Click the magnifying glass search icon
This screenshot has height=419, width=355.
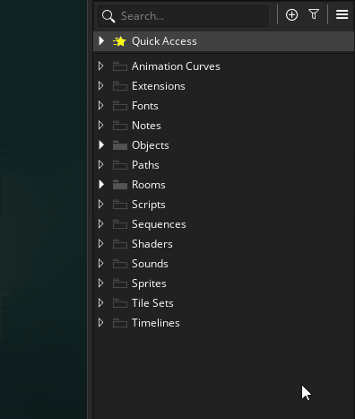pos(108,16)
